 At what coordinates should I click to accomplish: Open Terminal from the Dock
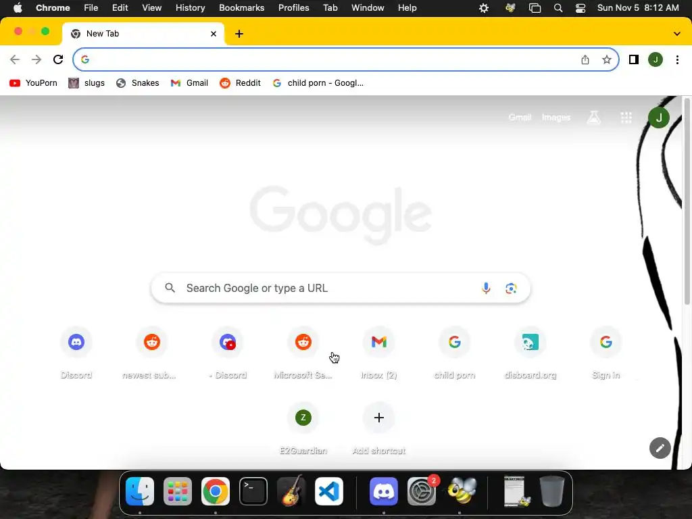[x=253, y=491]
